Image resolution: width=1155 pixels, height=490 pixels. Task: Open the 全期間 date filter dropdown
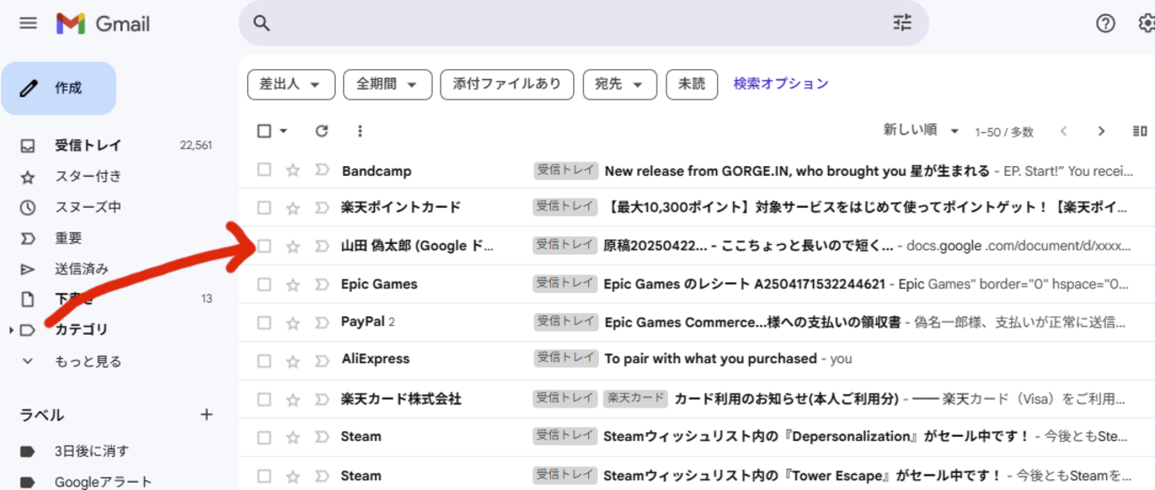(x=386, y=84)
